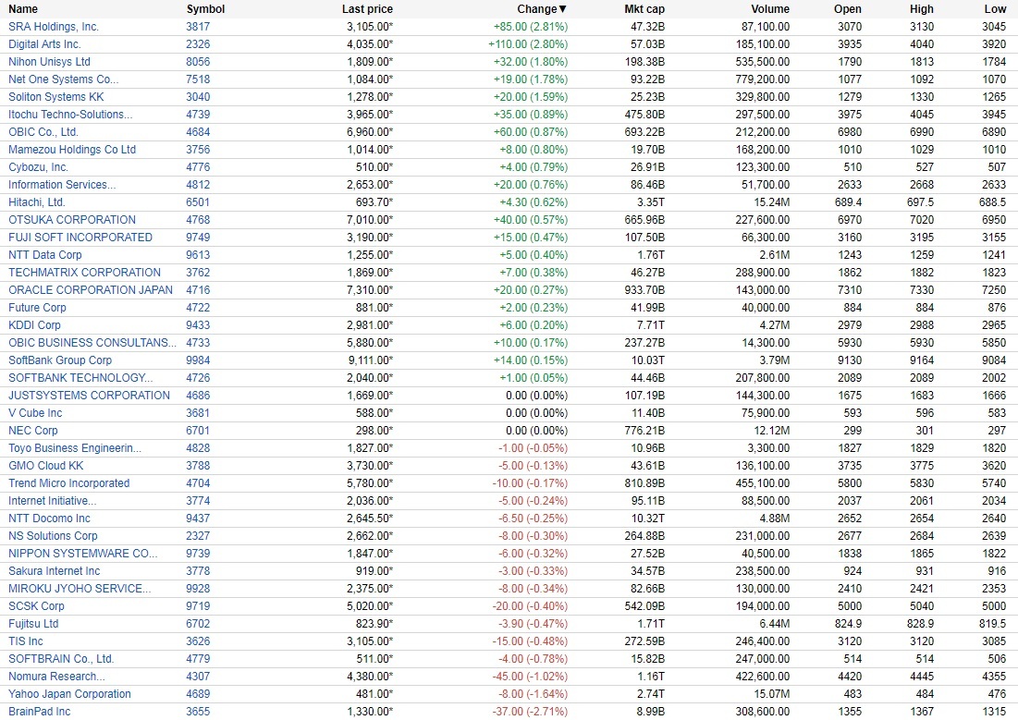The image size is (1018, 720).
Task: Open the SRA Holdings, Inc. link
Action: coord(54,27)
